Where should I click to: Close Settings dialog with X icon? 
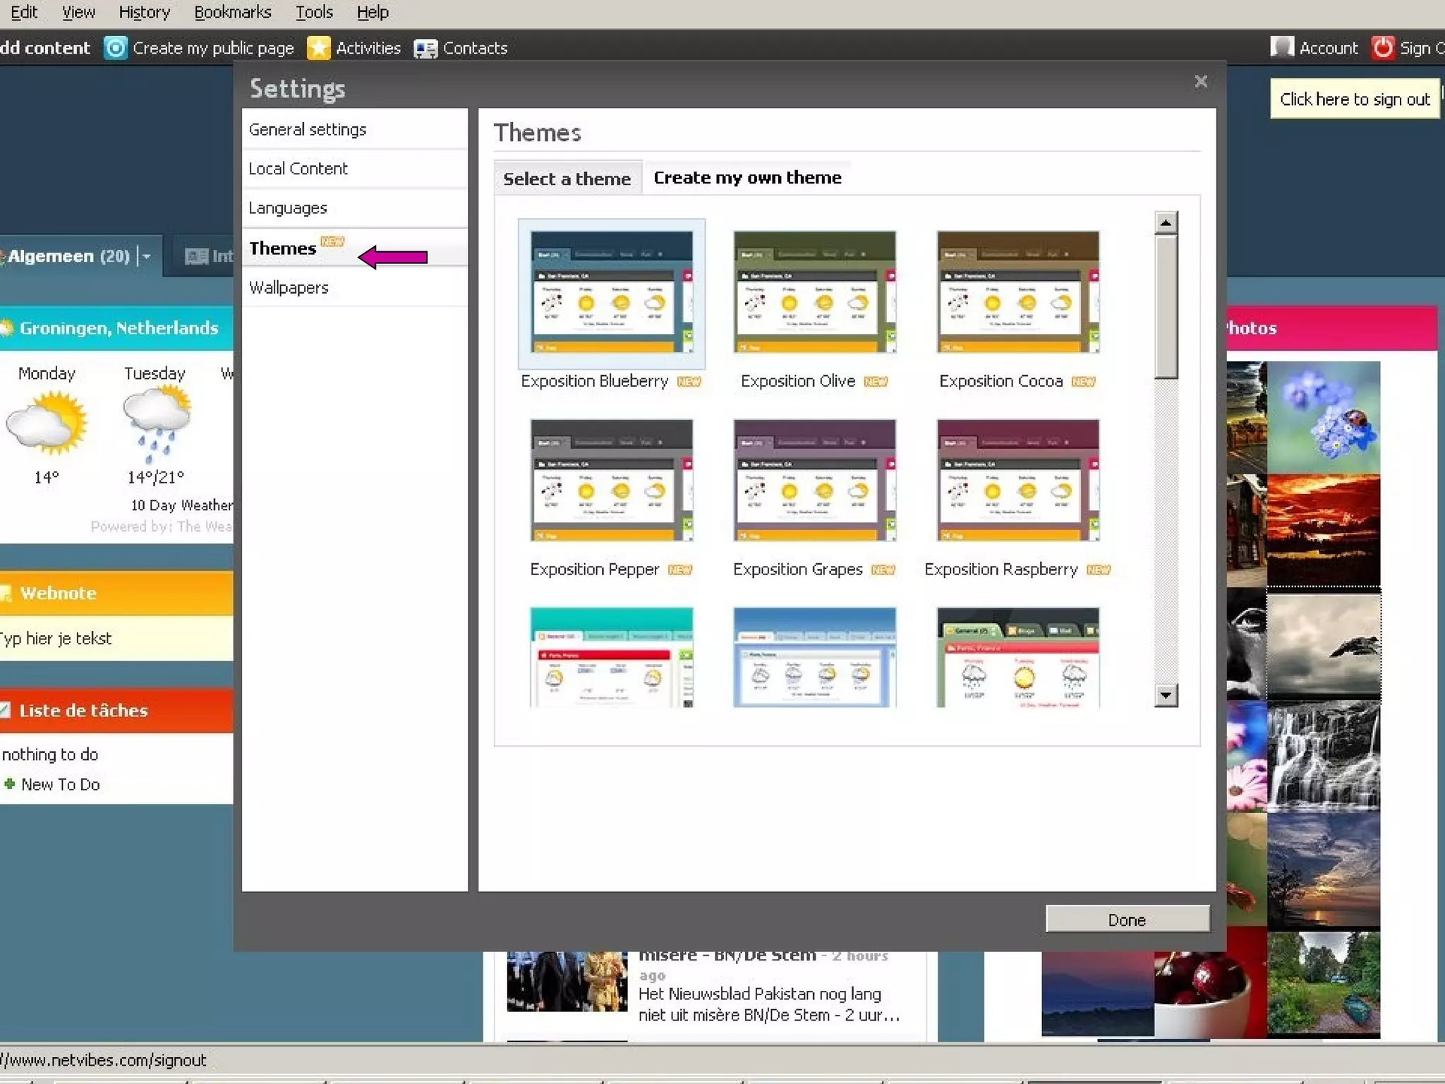point(1201,82)
